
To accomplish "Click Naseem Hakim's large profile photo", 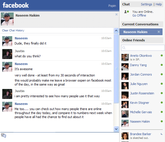I will 7,19.
